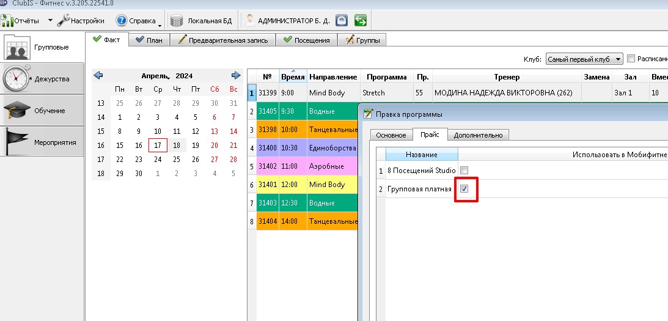The height and width of the screenshot is (321, 668).
Task: Sort by the Программа column header
Action: point(387,77)
